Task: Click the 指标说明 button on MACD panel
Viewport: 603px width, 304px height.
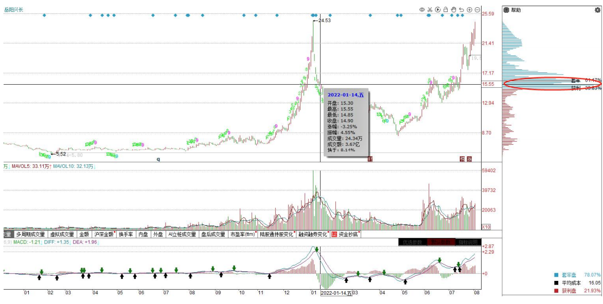Action: pos(467,242)
